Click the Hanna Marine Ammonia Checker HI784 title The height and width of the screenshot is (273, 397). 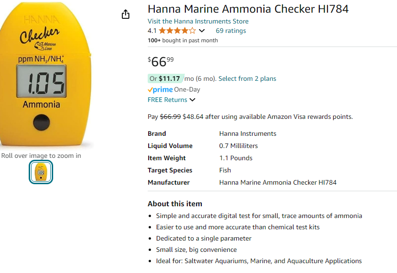tap(248, 9)
